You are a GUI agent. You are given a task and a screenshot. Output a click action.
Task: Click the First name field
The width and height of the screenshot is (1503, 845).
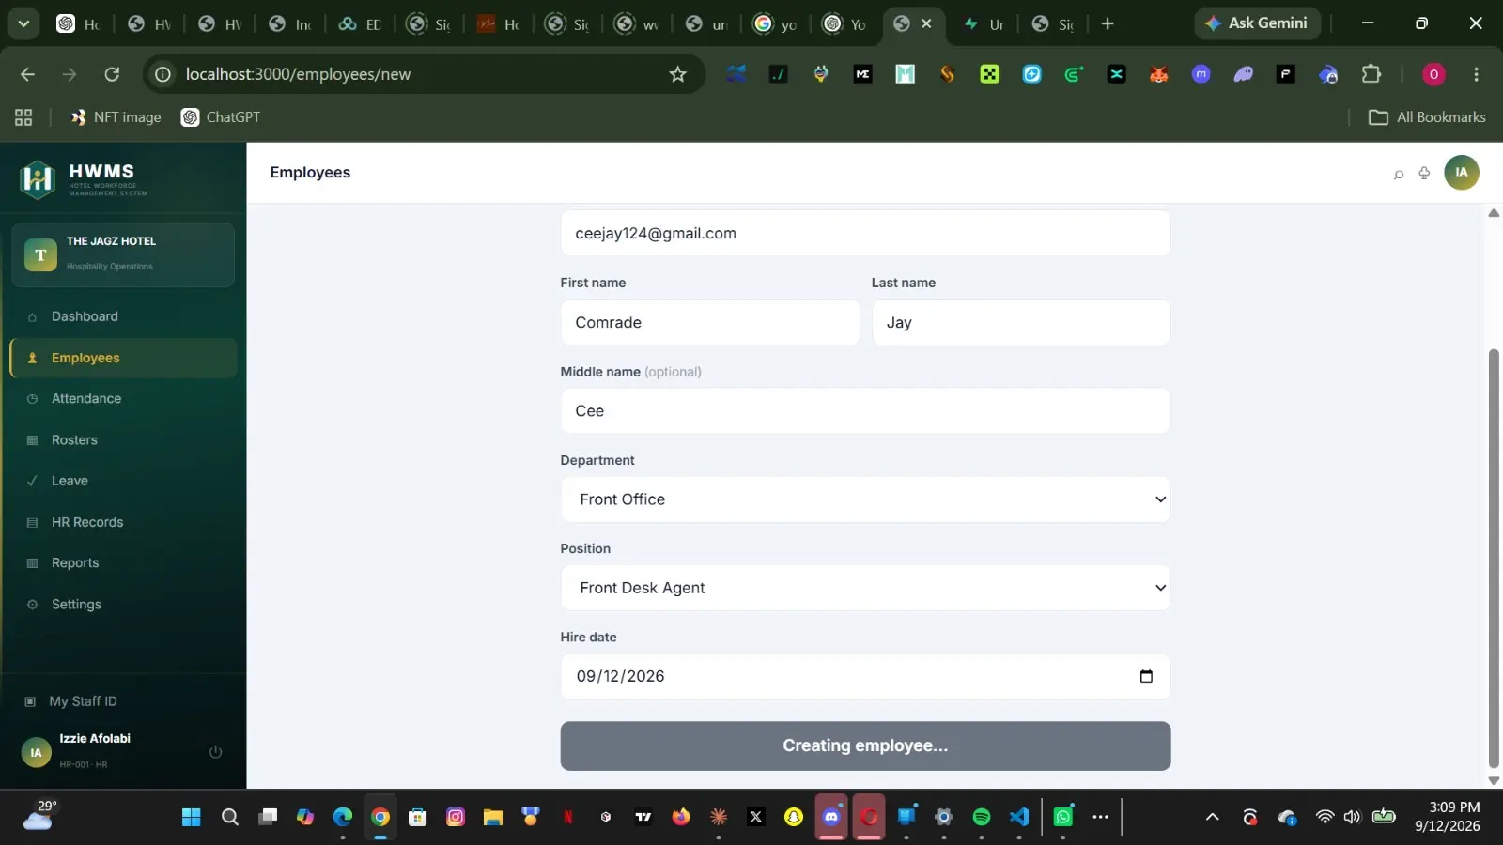pos(709,322)
